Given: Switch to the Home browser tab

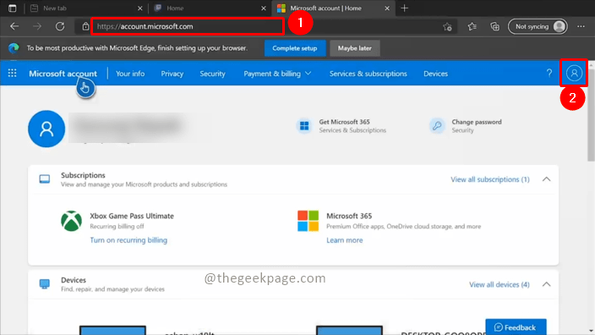Looking at the screenshot, I should pos(210,8).
